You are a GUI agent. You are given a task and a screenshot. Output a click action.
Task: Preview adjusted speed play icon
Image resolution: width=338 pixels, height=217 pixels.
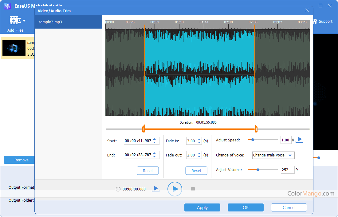[300, 140]
